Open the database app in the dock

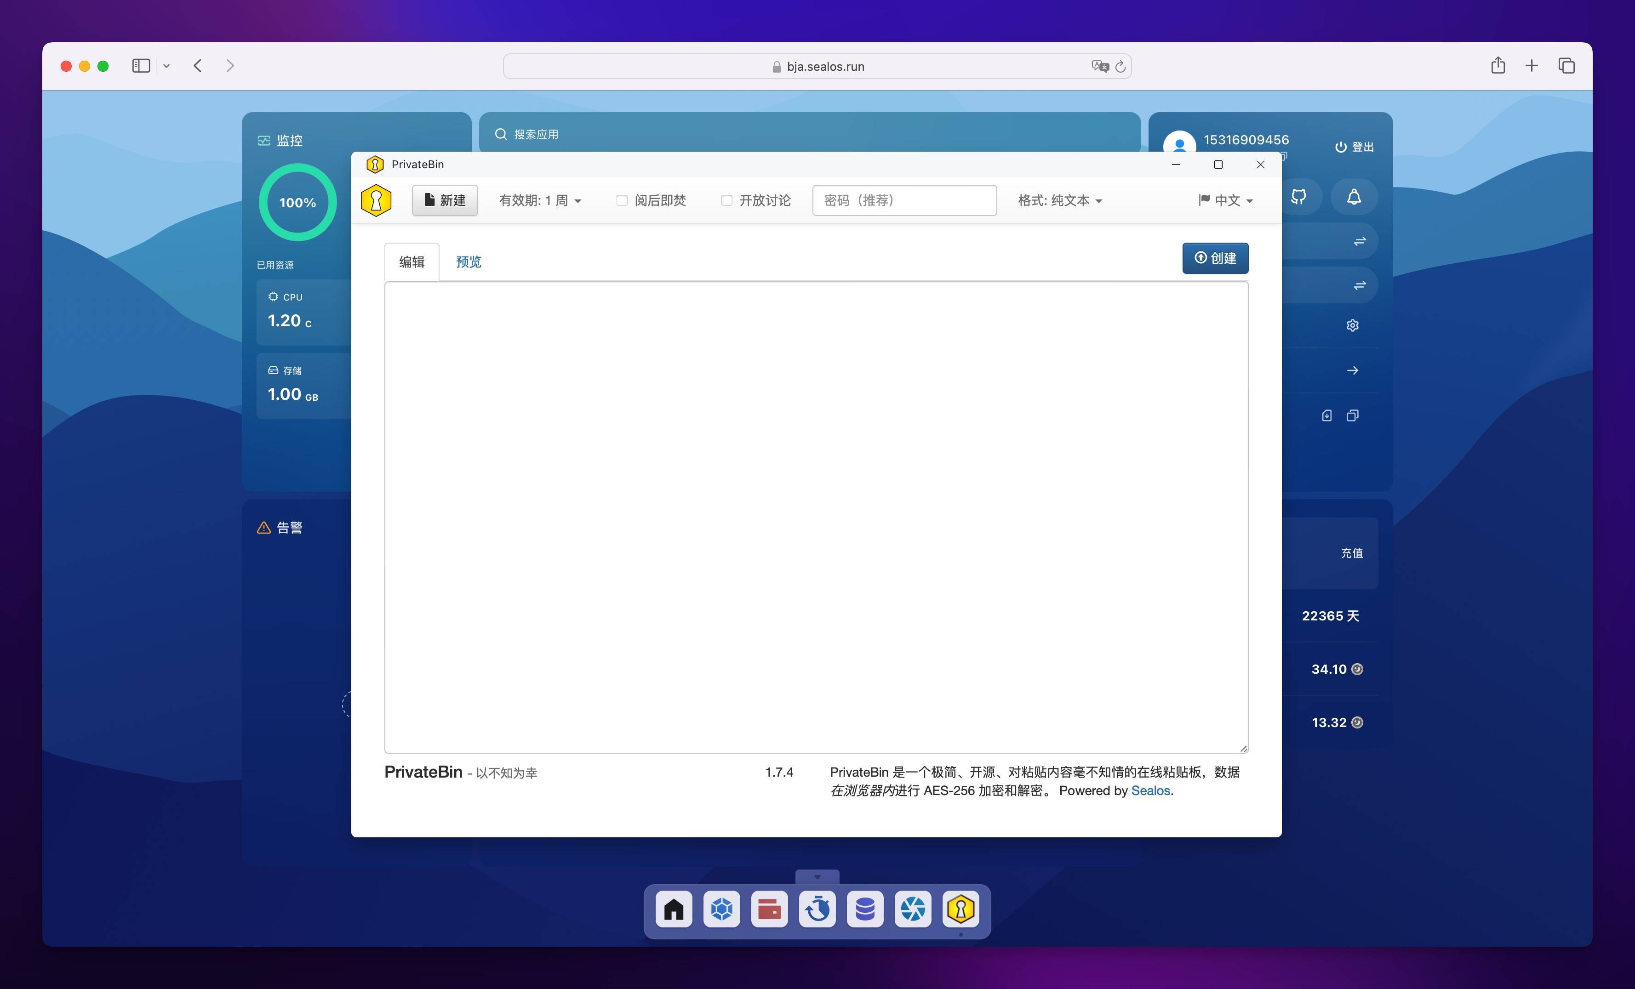point(864,909)
